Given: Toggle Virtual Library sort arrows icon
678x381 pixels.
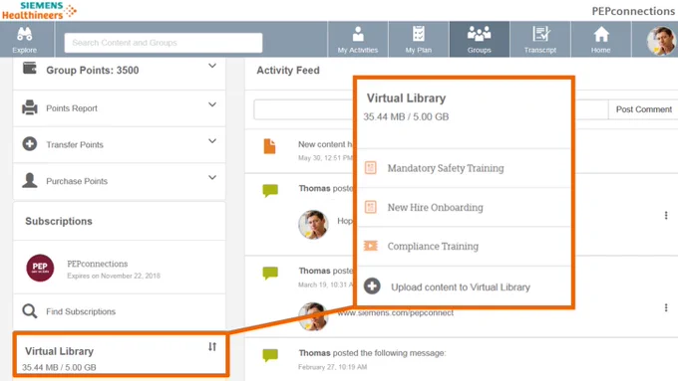Looking at the screenshot, I should tap(211, 346).
